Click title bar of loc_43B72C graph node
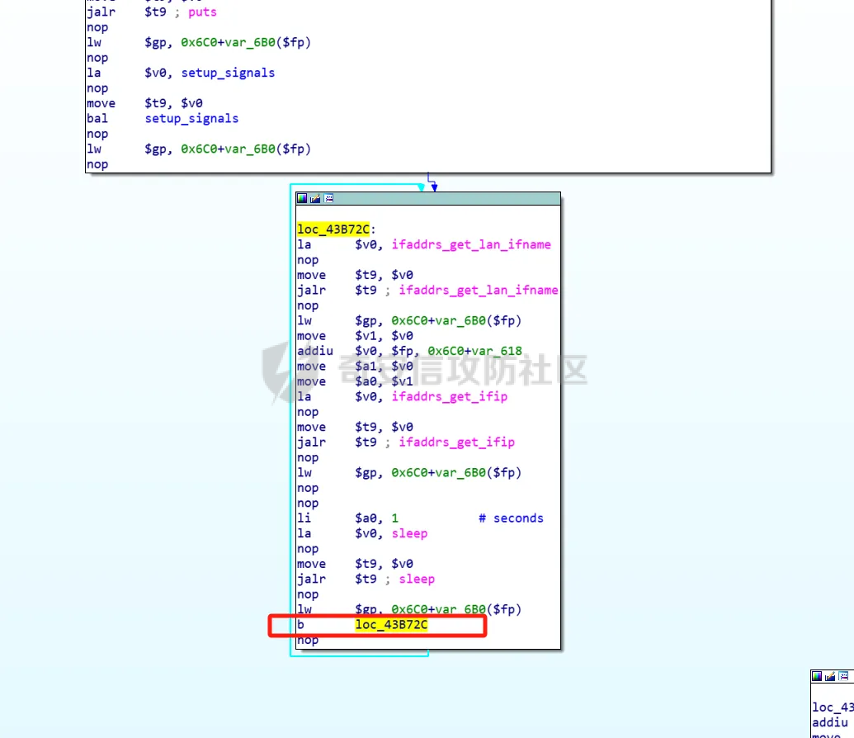Screen dimensions: 854x738 click(446, 199)
